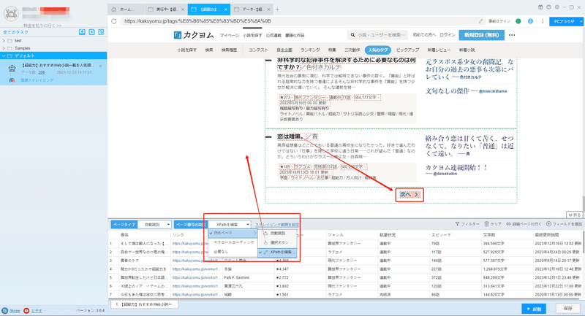
Task: Click the 料金を払うに行く link
Action: click(x=42, y=26)
